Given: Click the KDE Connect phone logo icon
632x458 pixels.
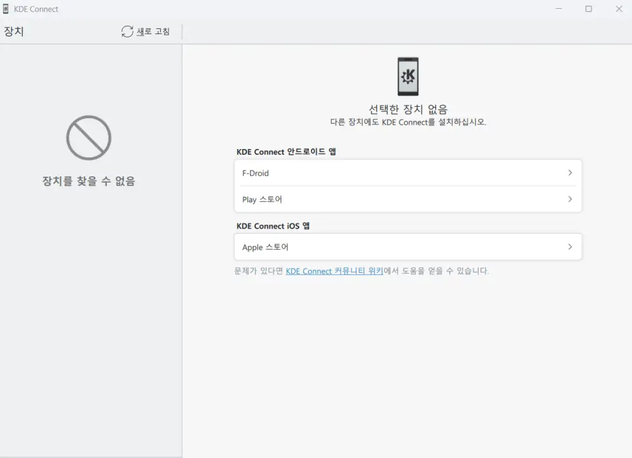Looking at the screenshot, I should tap(408, 76).
